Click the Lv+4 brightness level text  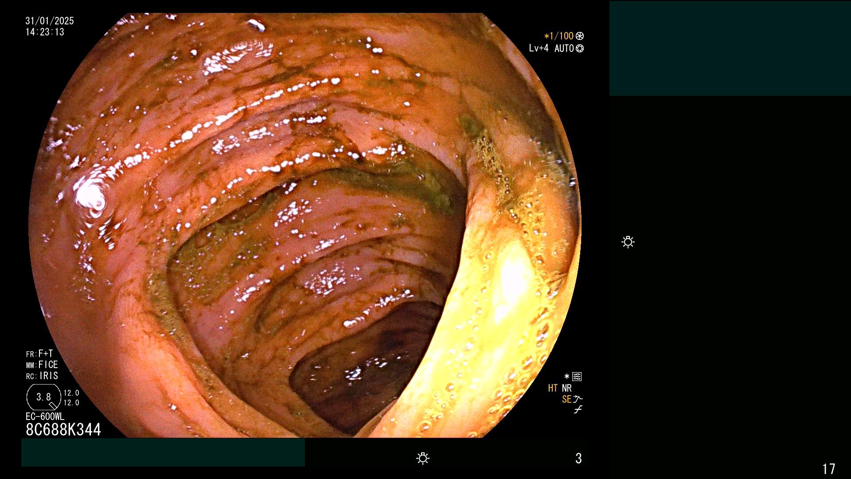pos(539,48)
